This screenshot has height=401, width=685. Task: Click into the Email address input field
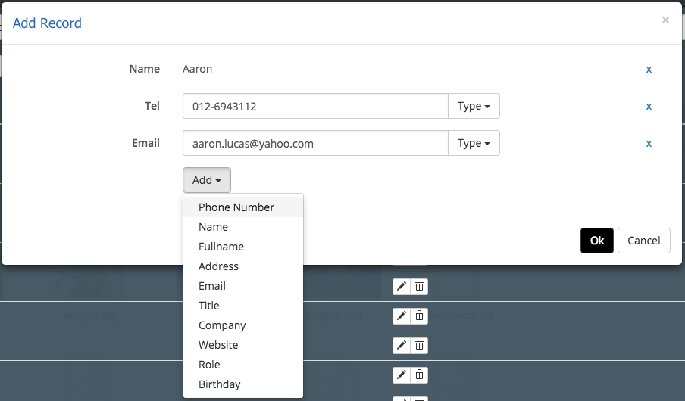click(315, 143)
